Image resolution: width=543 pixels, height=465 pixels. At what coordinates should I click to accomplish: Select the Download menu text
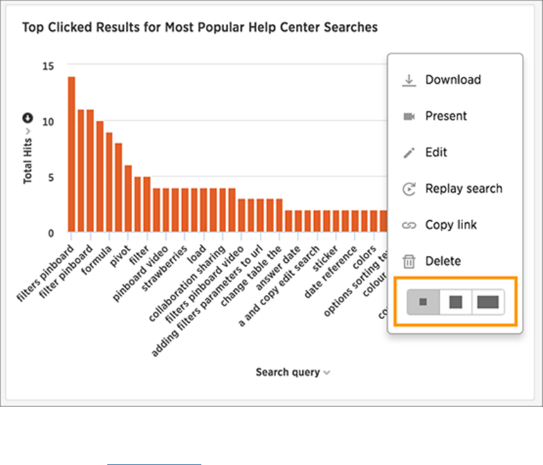coord(453,80)
